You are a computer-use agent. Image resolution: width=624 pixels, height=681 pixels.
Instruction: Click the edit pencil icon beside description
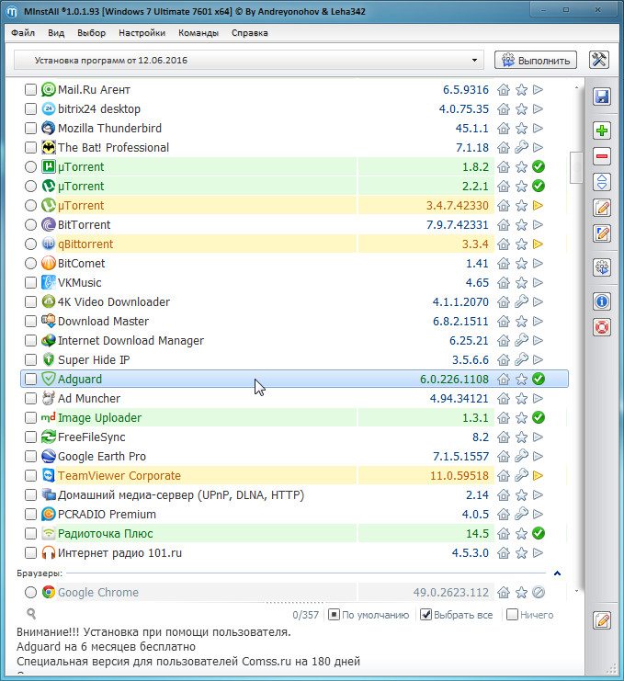(x=602, y=620)
